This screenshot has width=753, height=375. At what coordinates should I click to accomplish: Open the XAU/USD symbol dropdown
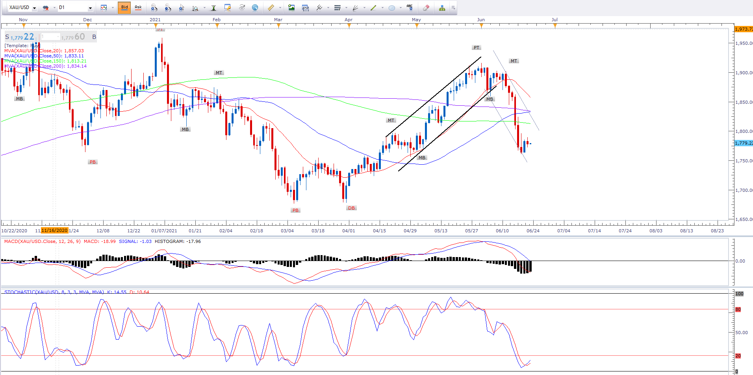34,8
